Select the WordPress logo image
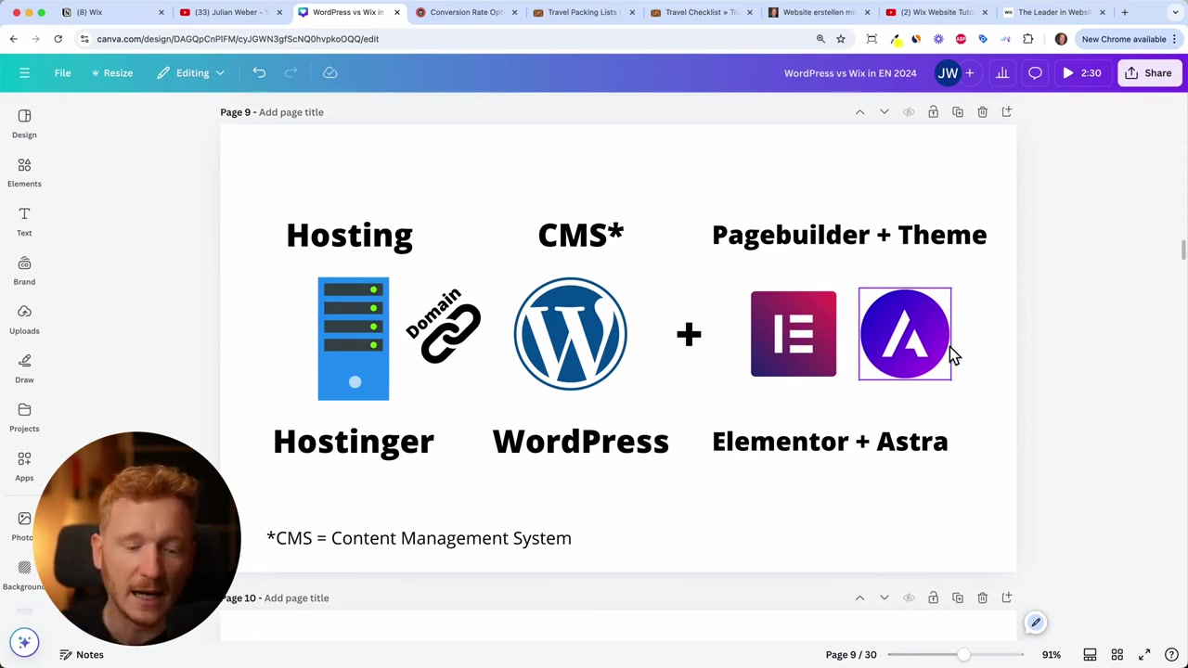The image size is (1188, 668). (x=571, y=334)
